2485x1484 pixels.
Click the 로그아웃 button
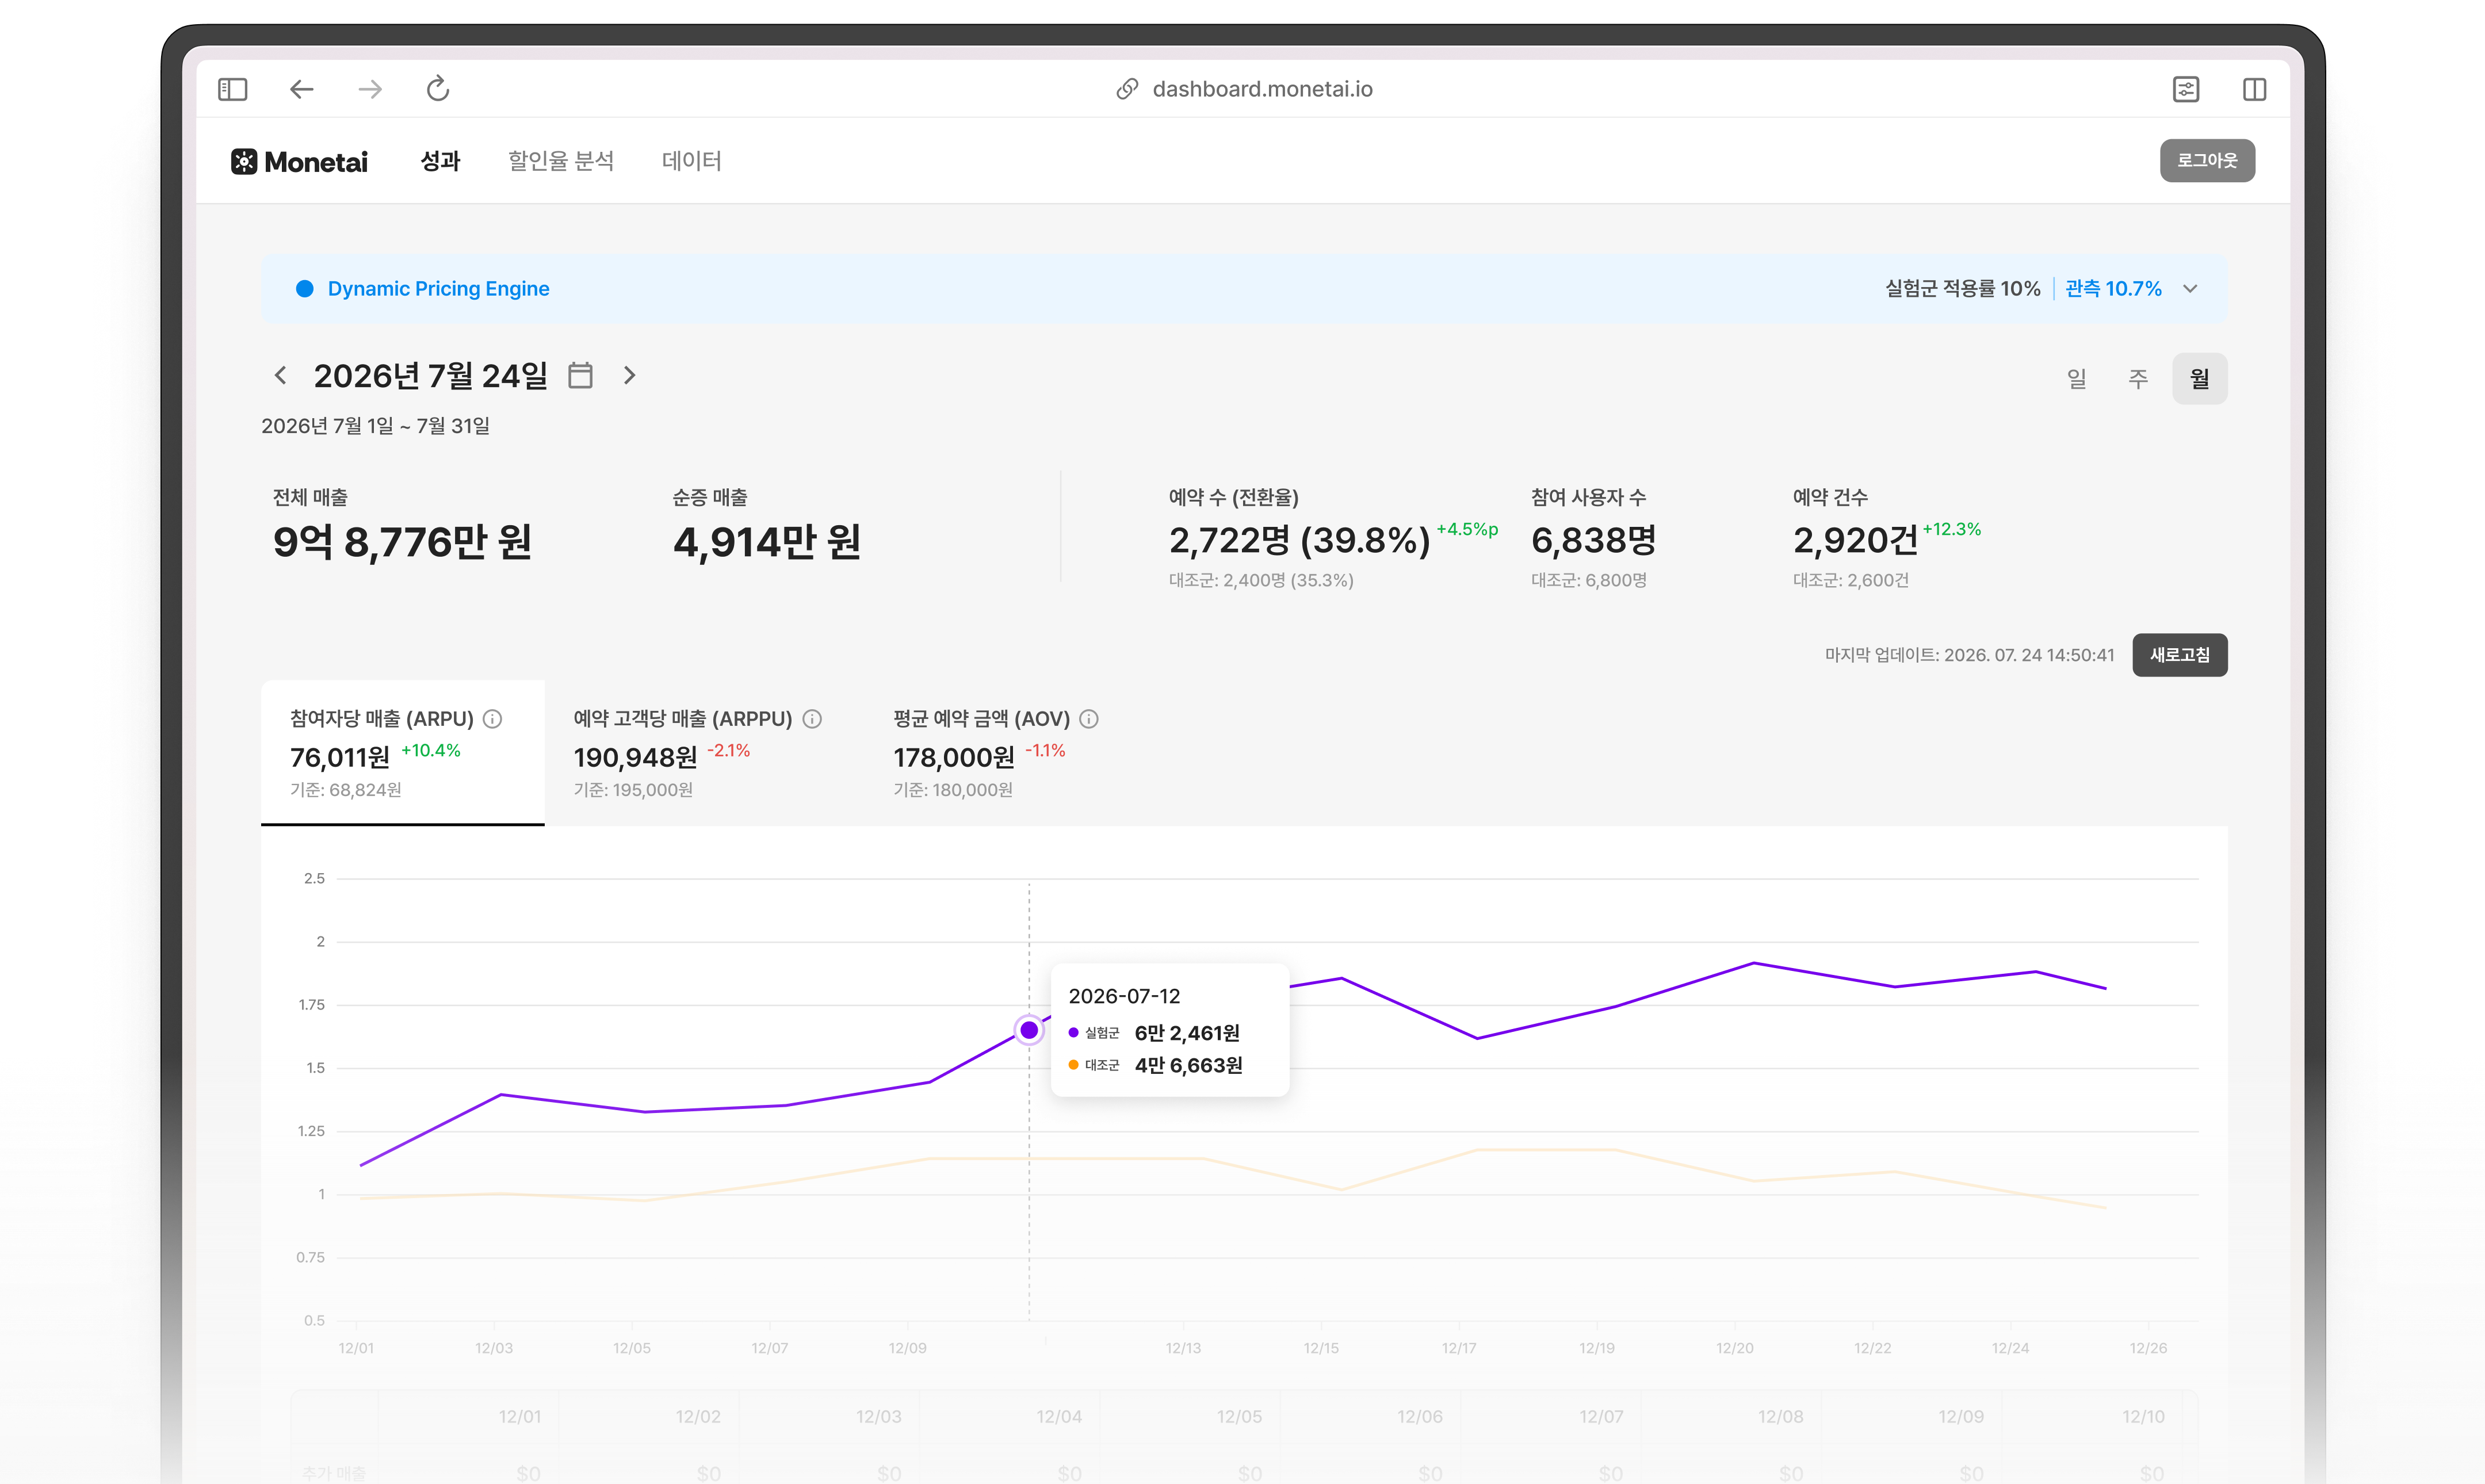tap(2207, 161)
